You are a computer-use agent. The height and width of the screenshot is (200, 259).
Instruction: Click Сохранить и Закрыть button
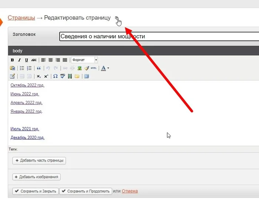(36, 191)
